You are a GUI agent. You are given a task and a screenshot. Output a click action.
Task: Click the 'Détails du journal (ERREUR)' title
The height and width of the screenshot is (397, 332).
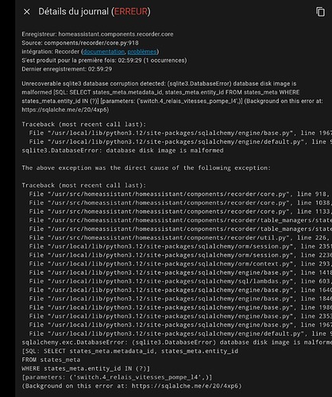click(x=95, y=12)
